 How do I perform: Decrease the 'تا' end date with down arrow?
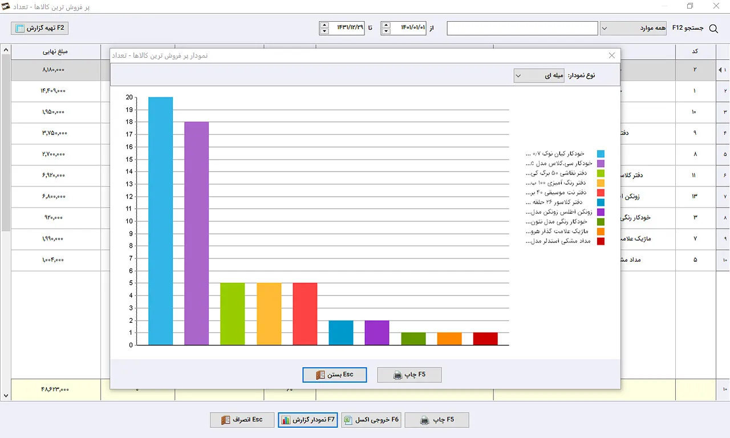(x=325, y=31)
